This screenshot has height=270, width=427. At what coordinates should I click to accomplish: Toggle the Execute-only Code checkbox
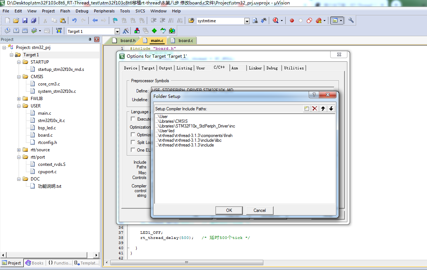tap(133, 119)
